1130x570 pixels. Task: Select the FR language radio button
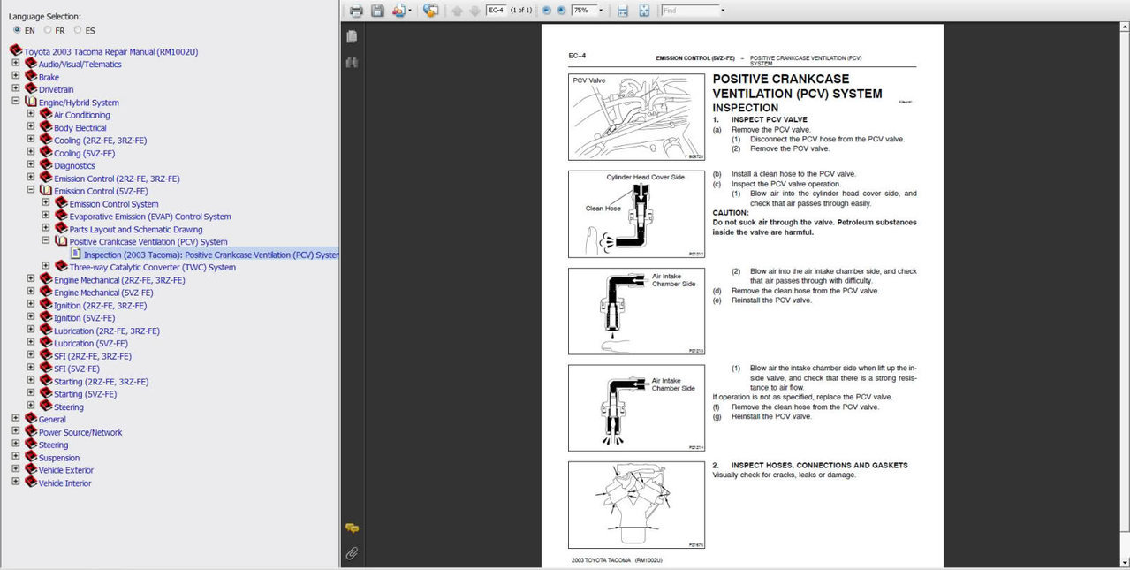tap(48, 30)
